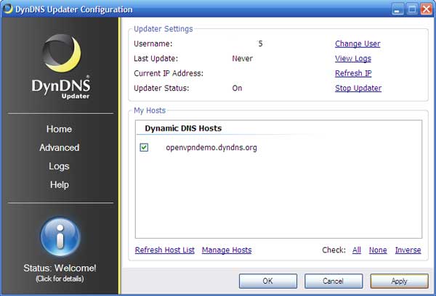The width and height of the screenshot is (436, 296).
Task: Click the Updater Status value On
Action: click(x=237, y=89)
